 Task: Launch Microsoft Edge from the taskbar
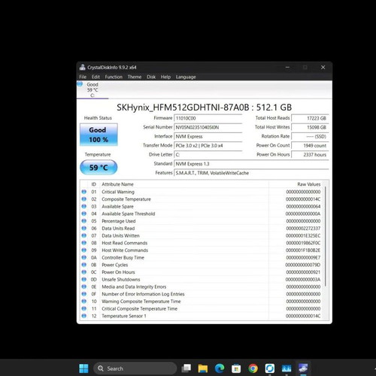tap(220, 368)
